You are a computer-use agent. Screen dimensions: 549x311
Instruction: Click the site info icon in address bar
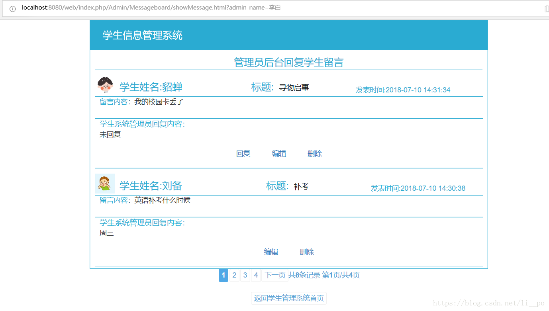pos(13,9)
